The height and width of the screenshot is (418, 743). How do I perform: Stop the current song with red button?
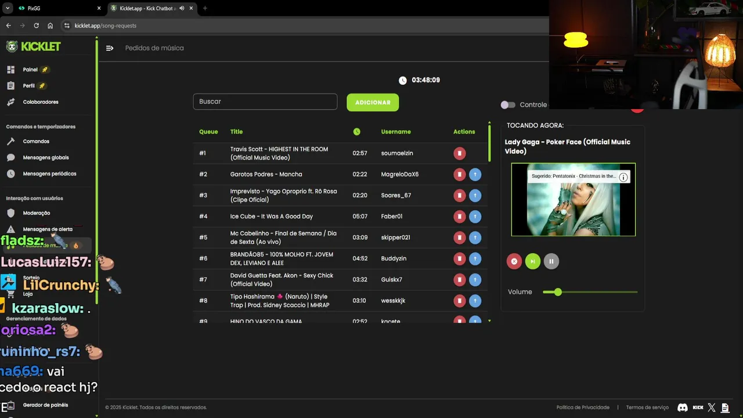514,261
